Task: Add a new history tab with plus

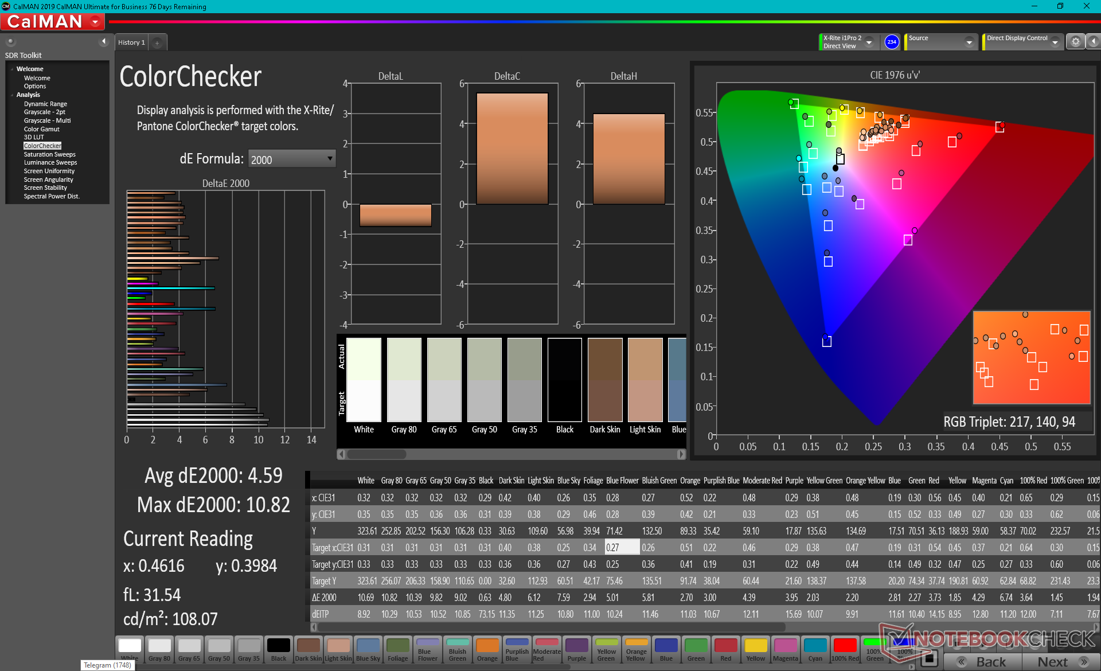Action: [157, 43]
